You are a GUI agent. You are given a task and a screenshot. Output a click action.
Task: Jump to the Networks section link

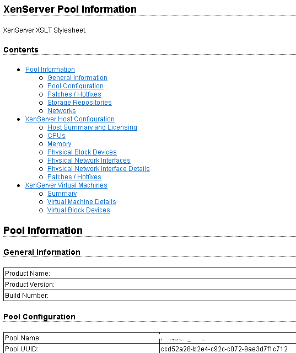pyautogui.click(x=62, y=111)
